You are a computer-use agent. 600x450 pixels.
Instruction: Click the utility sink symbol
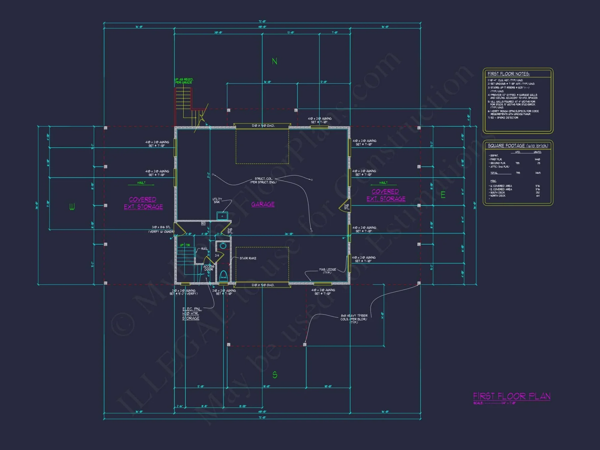pyautogui.click(x=222, y=216)
